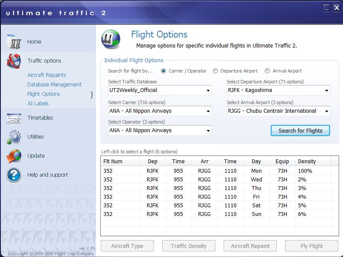This screenshot has height=257, width=343.
Task: Click the Help question mark icon
Action: 14,175
